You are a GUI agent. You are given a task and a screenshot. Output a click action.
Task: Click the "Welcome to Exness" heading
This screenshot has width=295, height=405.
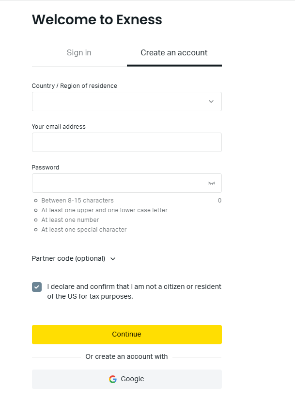(97, 20)
